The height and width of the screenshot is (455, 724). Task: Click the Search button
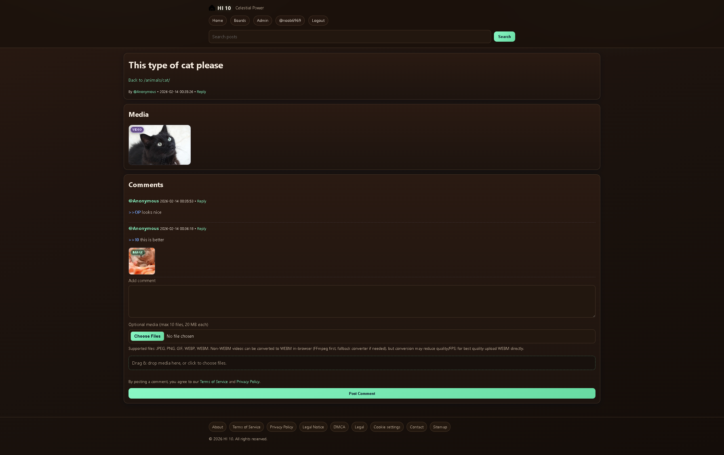click(x=504, y=36)
